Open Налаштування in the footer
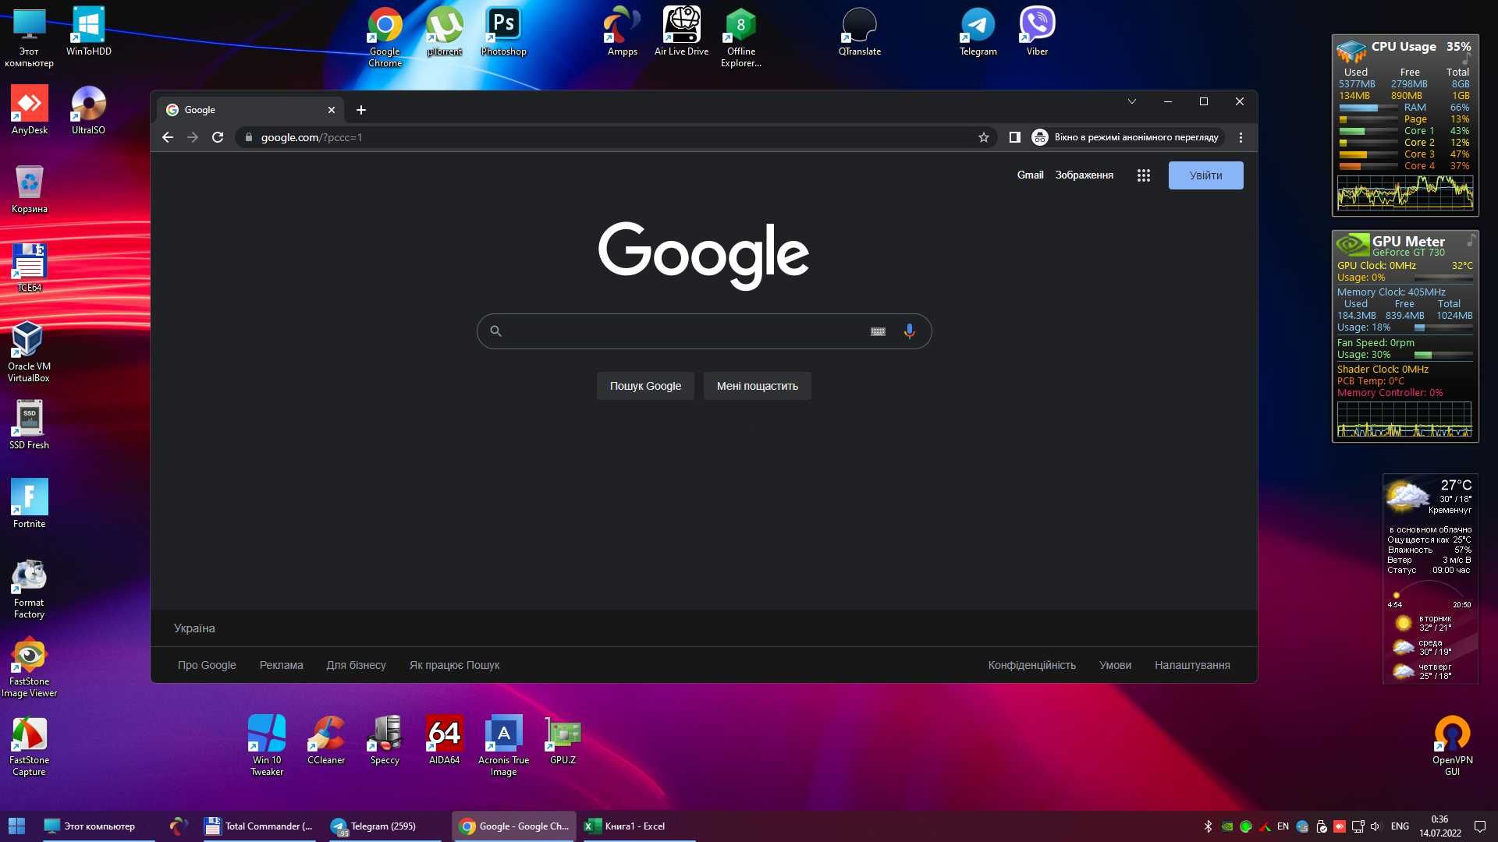This screenshot has width=1498, height=842. tap(1192, 665)
